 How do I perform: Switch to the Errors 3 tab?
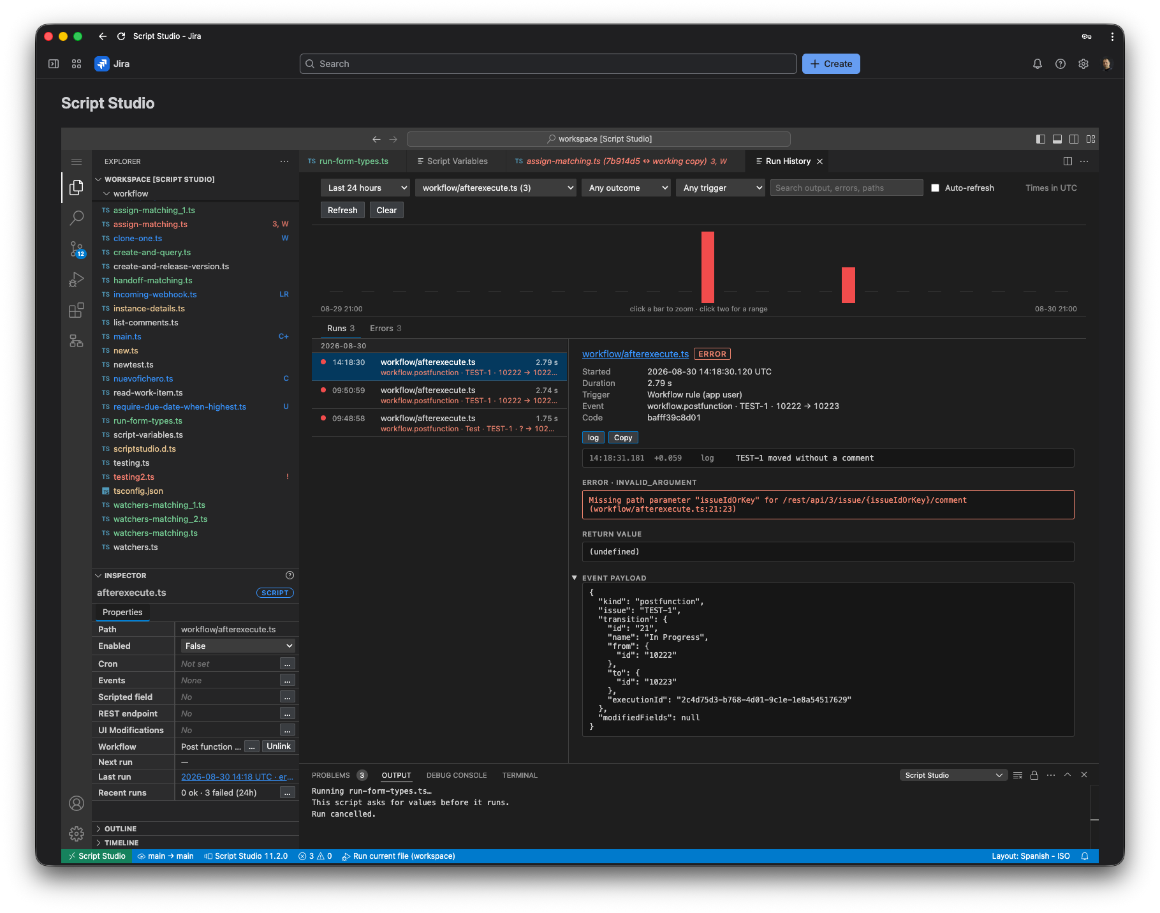coord(385,329)
